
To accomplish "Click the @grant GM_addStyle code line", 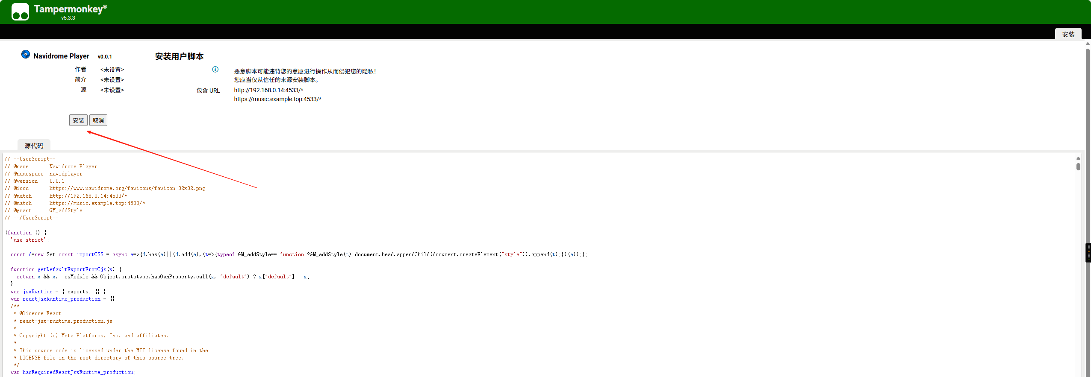I will [x=44, y=210].
